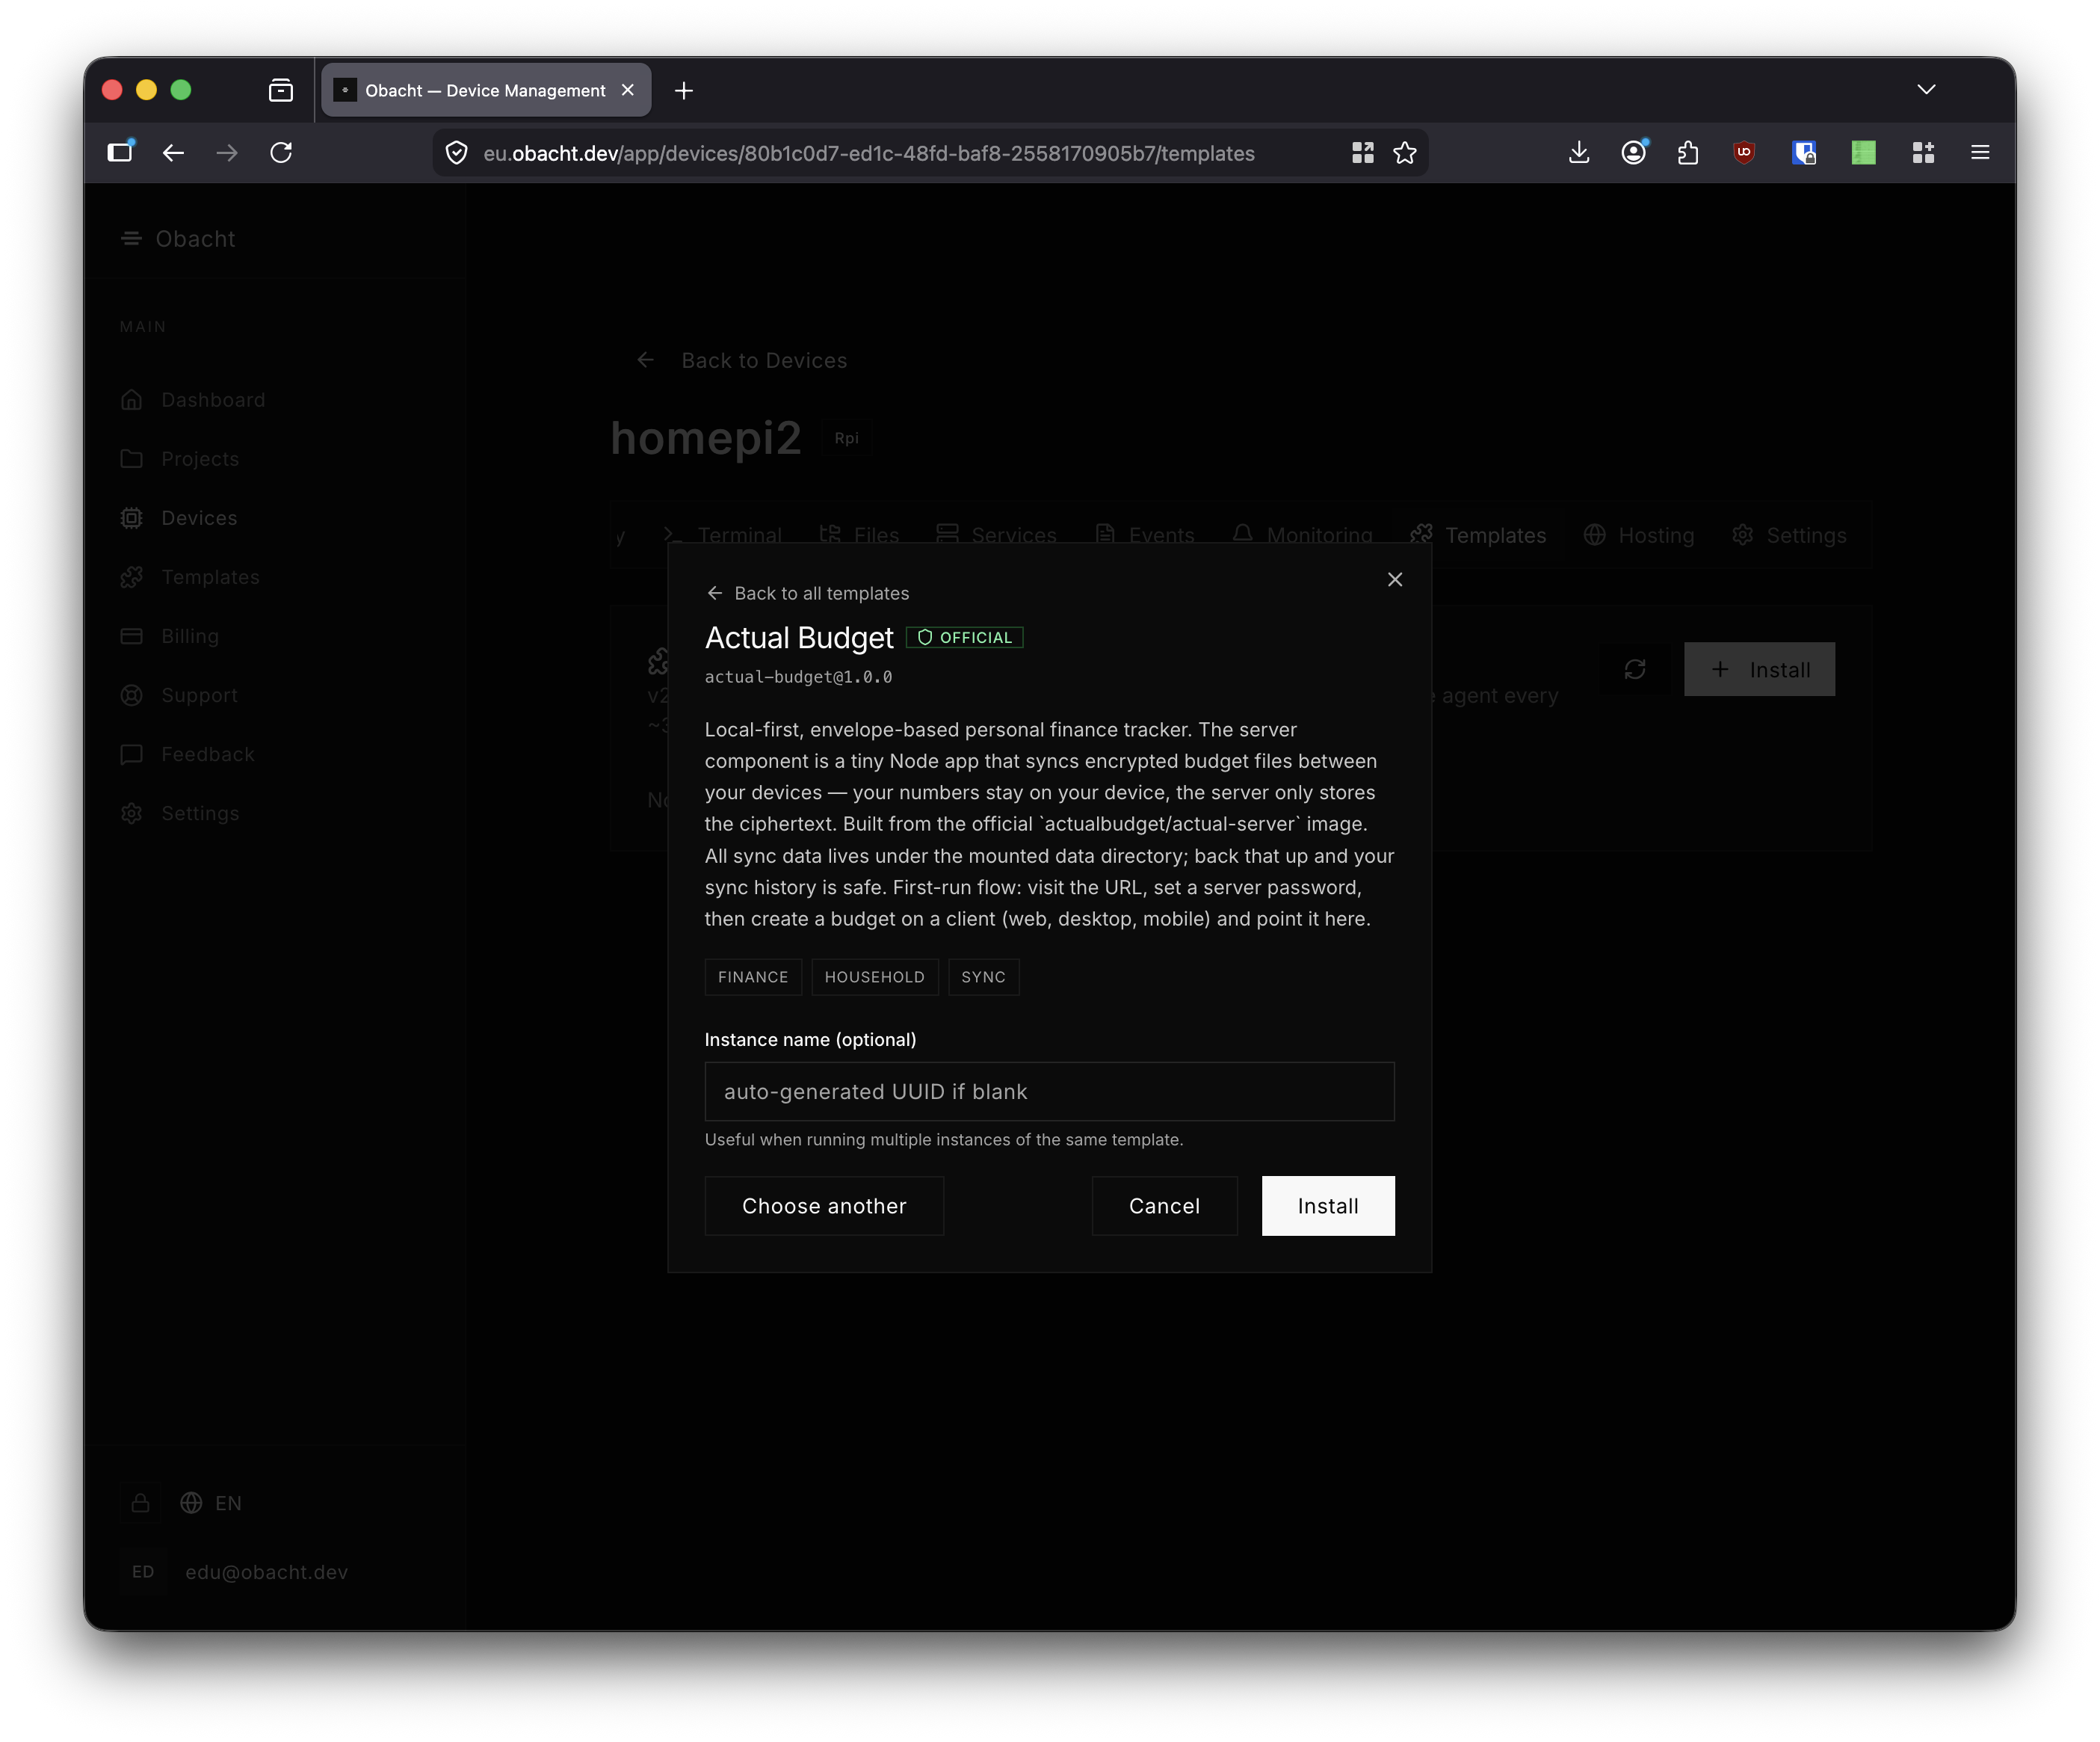Select the Obacht — Device Management browser tab
This screenshot has height=1742, width=2100.
[486, 90]
